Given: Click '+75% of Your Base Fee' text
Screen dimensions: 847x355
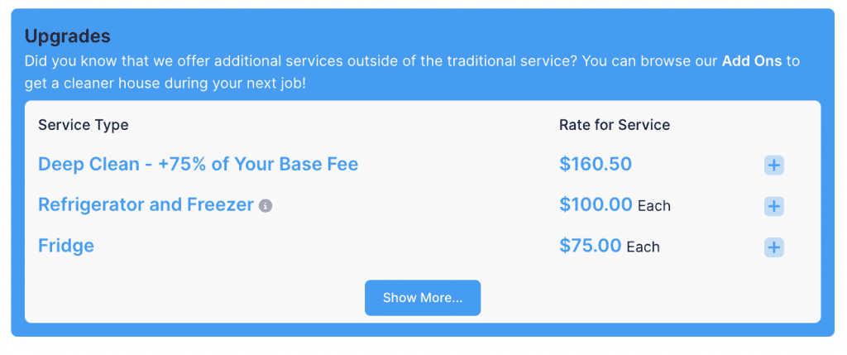Looking at the screenshot, I should (258, 164).
